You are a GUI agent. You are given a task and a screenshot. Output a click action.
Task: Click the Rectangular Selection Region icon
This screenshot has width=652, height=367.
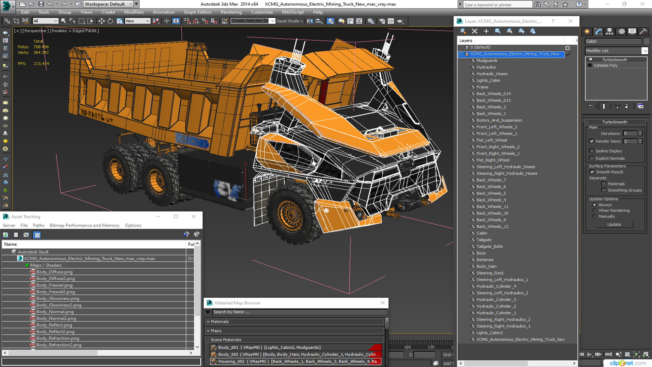[81, 21]
